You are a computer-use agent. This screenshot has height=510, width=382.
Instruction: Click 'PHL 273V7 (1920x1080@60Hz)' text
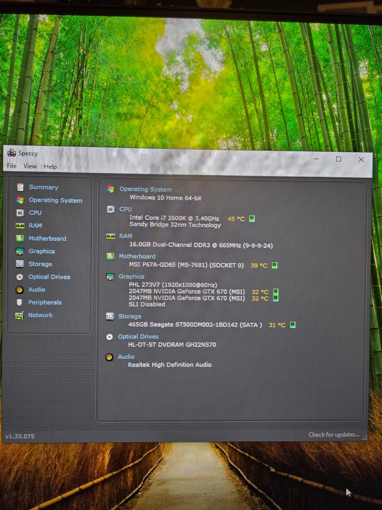[x=173, y=285]
